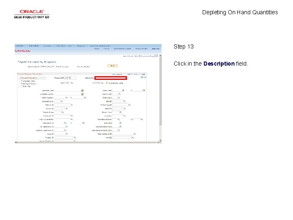Click the Sign out link
The height and width of the screenshot is (220, 293).
[155, 48]
